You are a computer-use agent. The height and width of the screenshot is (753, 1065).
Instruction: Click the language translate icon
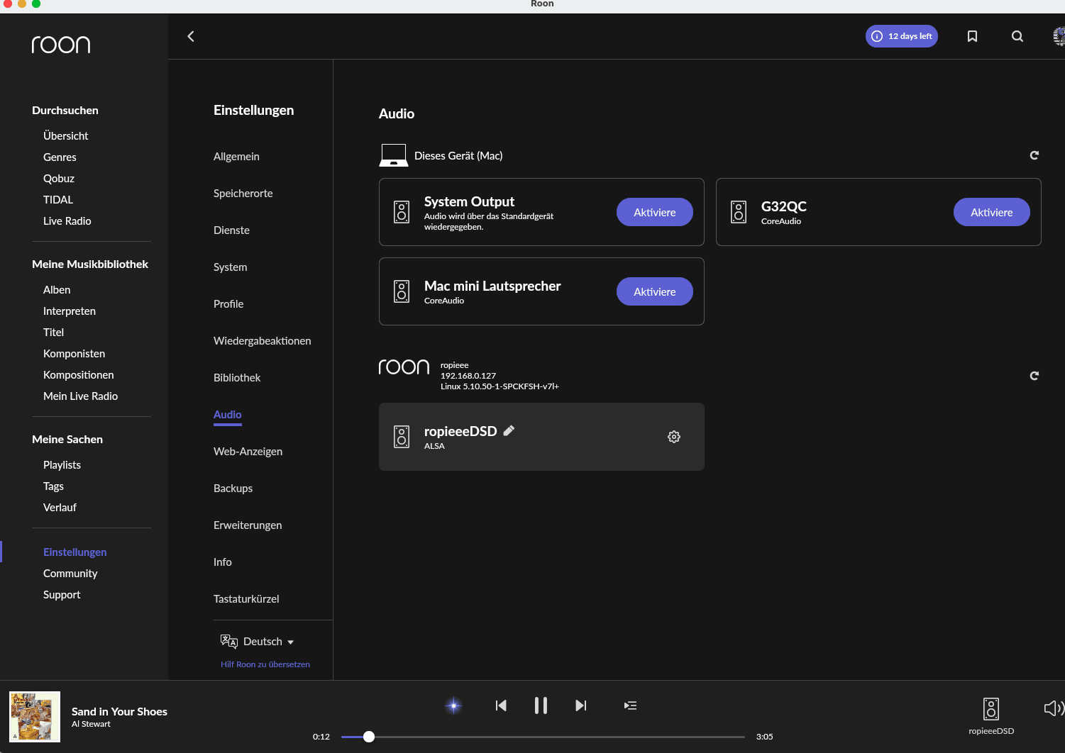click(x=229, y=642)
